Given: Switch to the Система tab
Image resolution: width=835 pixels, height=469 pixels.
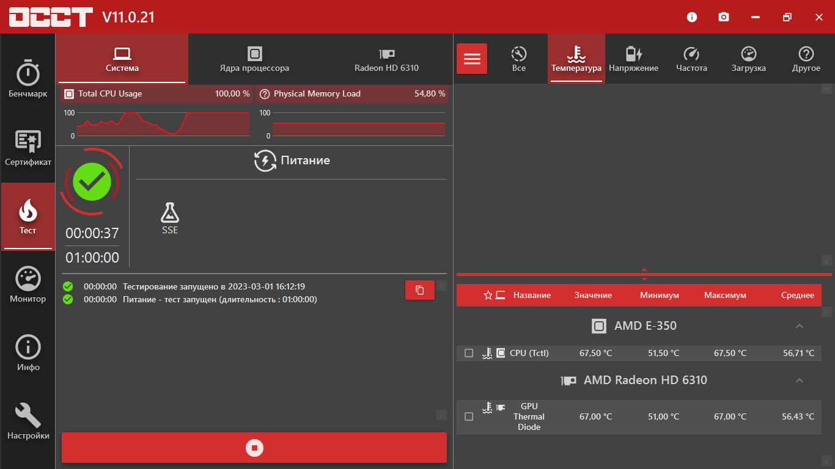Looking at the screenshot, I should pos(122,59).
